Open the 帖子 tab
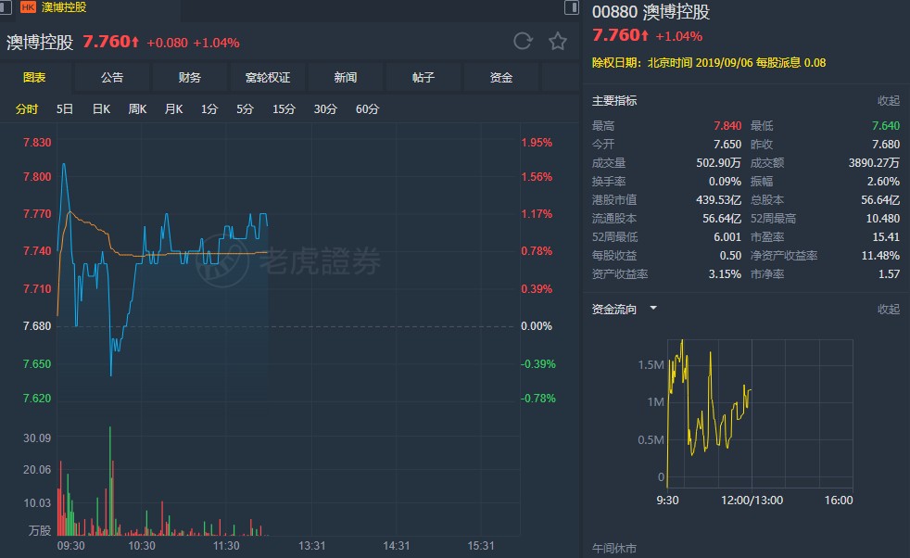The width and height of the screenshot is (910, 558). pos(423,77)
